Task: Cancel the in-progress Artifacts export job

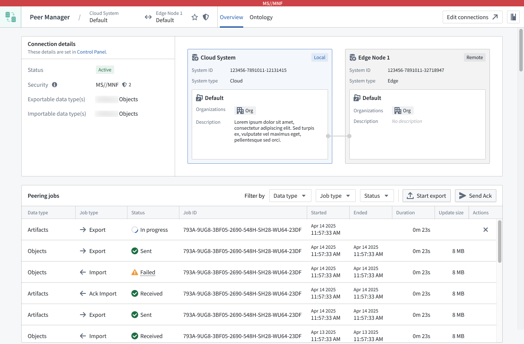Action: (x=485, y=230)
